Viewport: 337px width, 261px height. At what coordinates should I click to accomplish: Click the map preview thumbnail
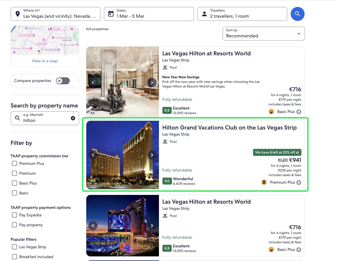click(x=45, y=40)
